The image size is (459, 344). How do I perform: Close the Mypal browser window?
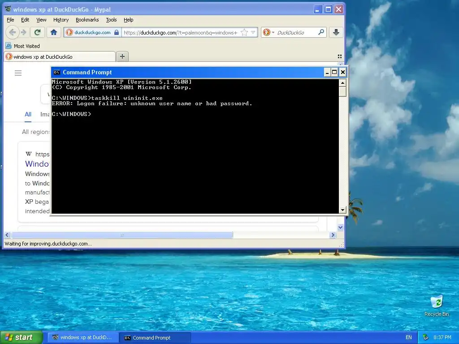(339, 9)
